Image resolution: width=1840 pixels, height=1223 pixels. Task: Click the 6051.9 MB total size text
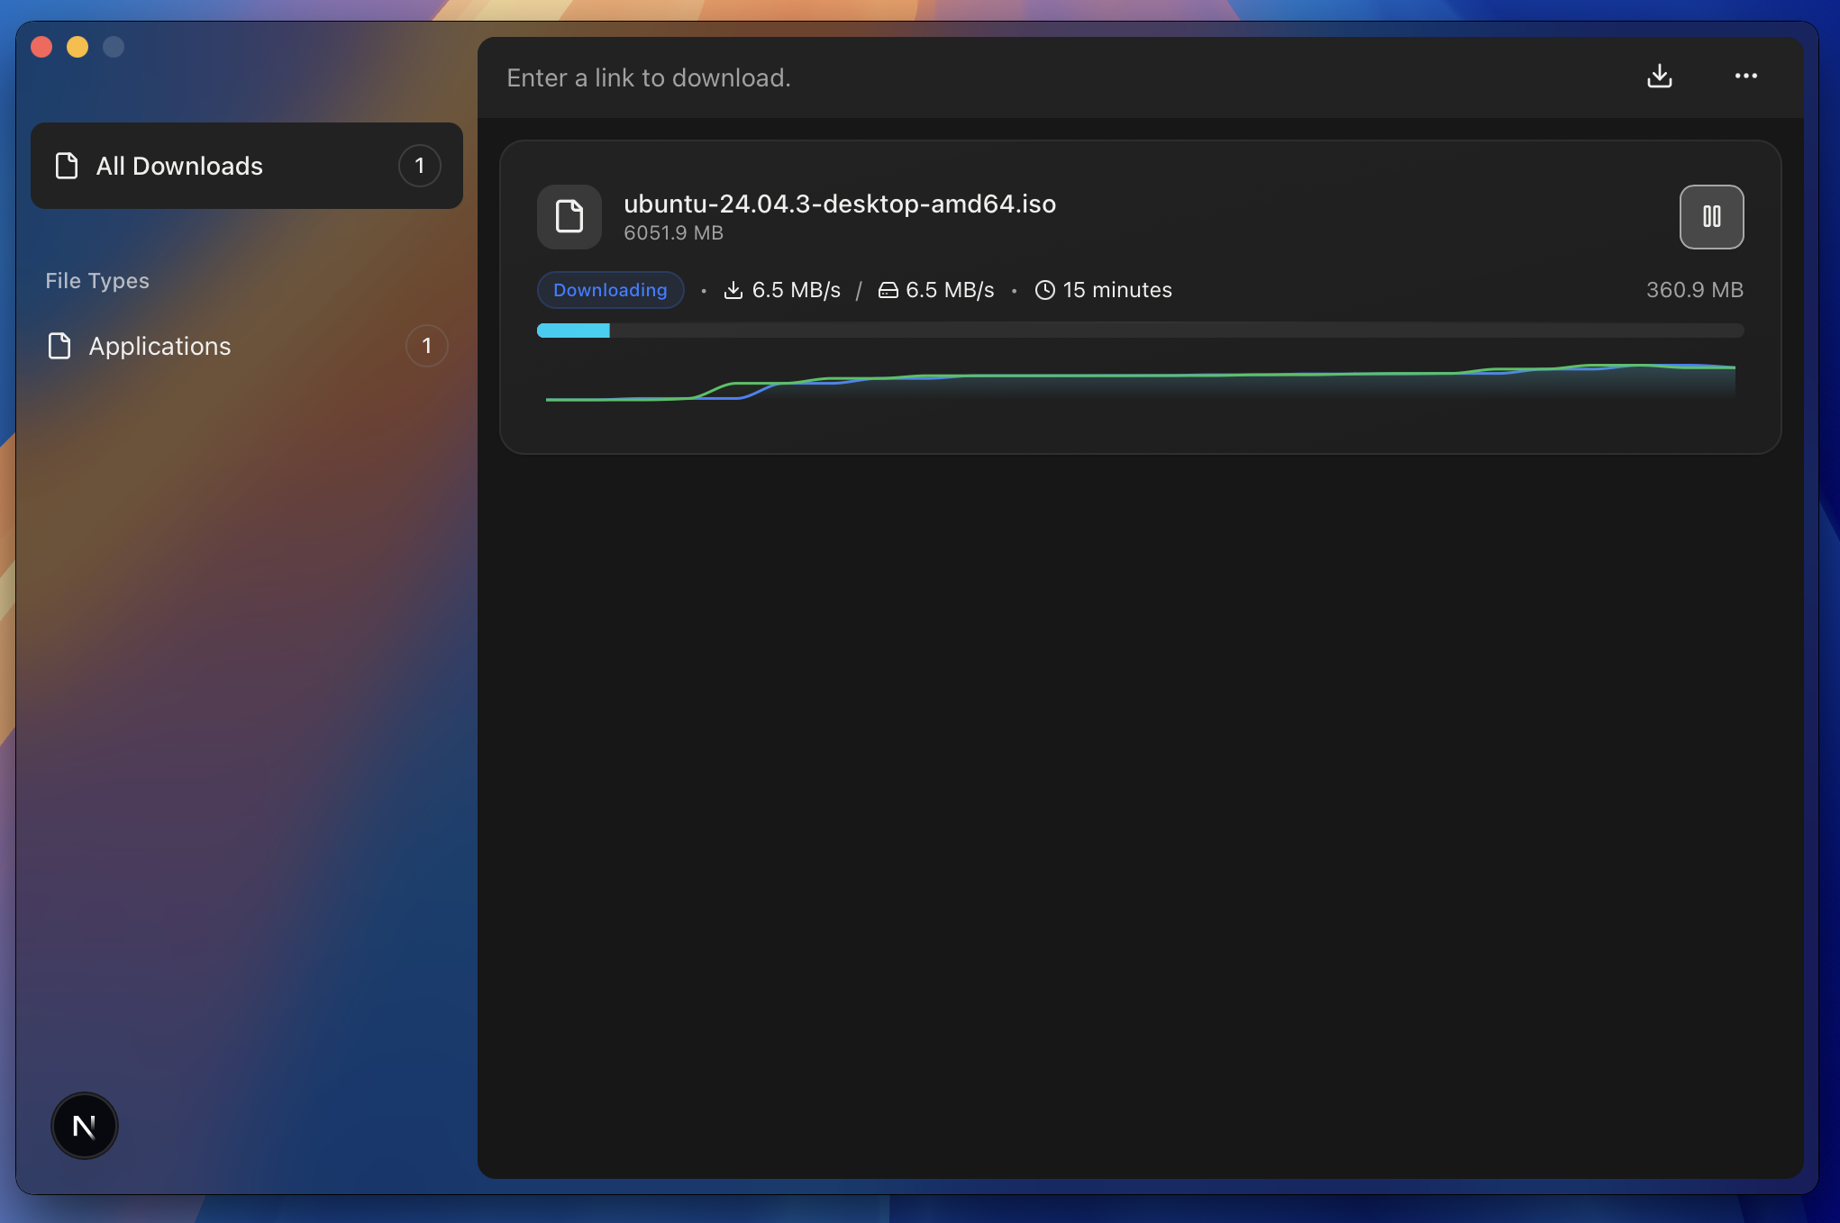674,233
